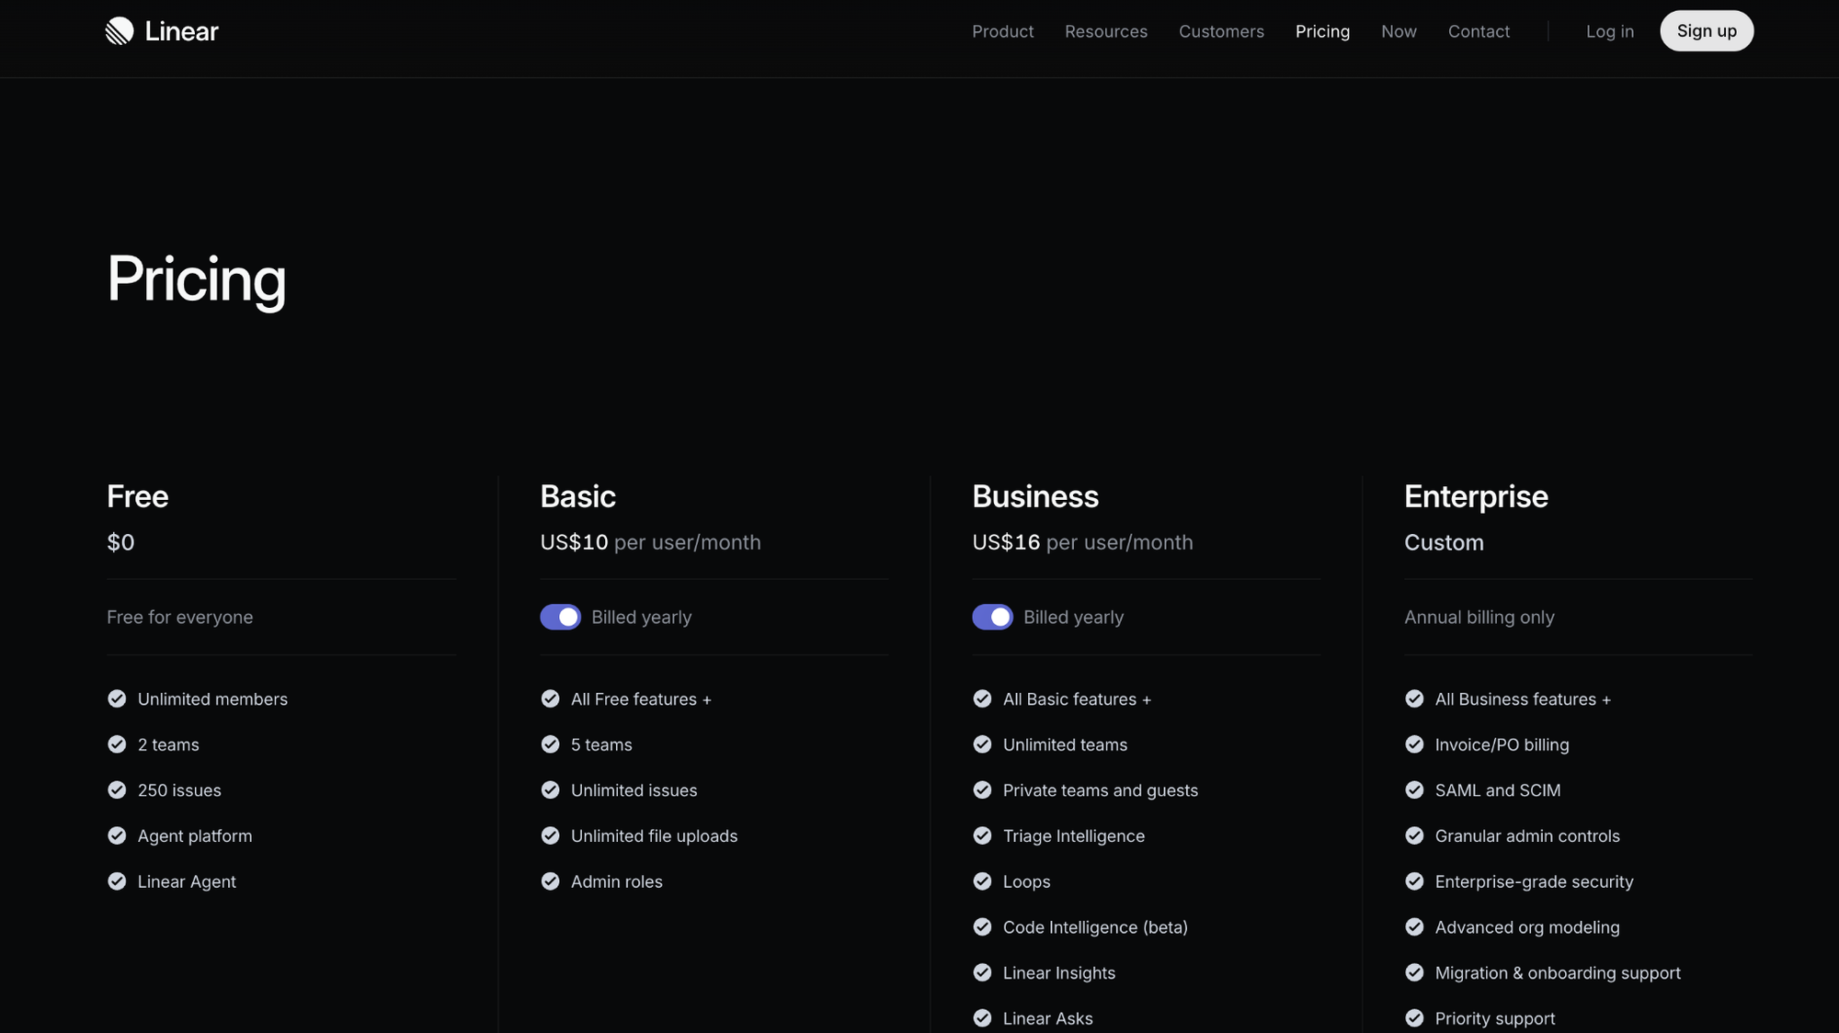Viewport: 1839px width, 1033px height.
Task: Click the checkmark beside Triage Intelligence
Action: pos(982,835)
